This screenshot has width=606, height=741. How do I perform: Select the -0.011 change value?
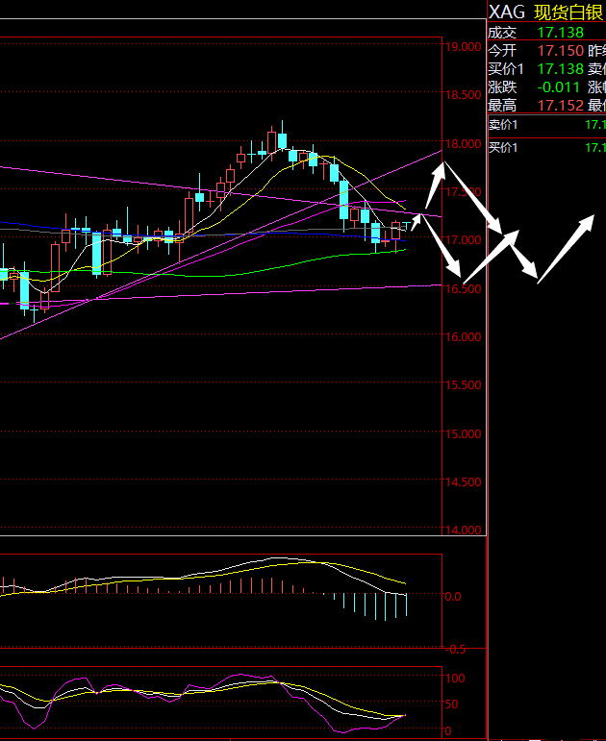coord(558,86)
